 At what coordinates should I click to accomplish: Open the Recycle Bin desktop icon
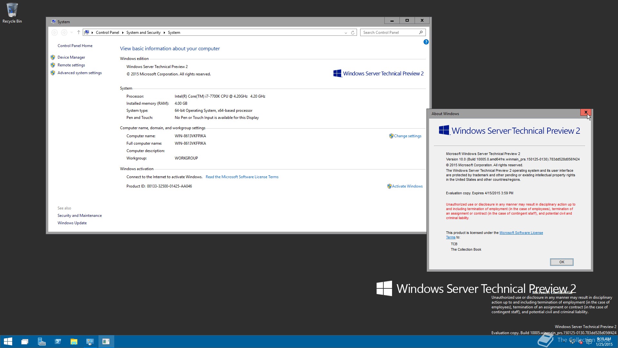point(12,13)
